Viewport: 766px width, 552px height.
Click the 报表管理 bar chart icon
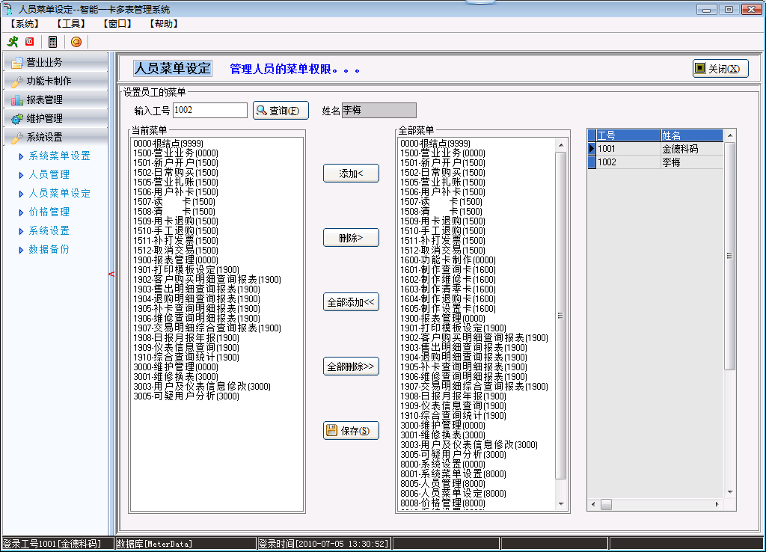point(16,99)
